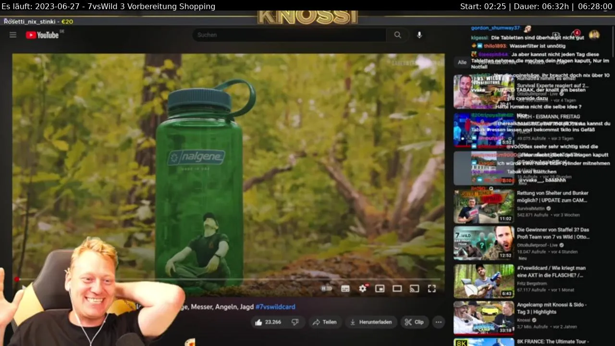
Task: Focus the Suchen search field
Action: 289,35
